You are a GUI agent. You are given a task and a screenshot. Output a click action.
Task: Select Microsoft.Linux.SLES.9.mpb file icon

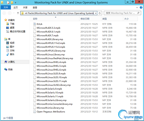pos(35,73)
